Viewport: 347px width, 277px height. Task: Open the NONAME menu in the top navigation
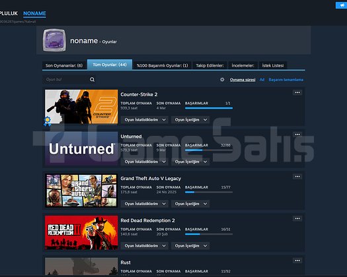34,13
